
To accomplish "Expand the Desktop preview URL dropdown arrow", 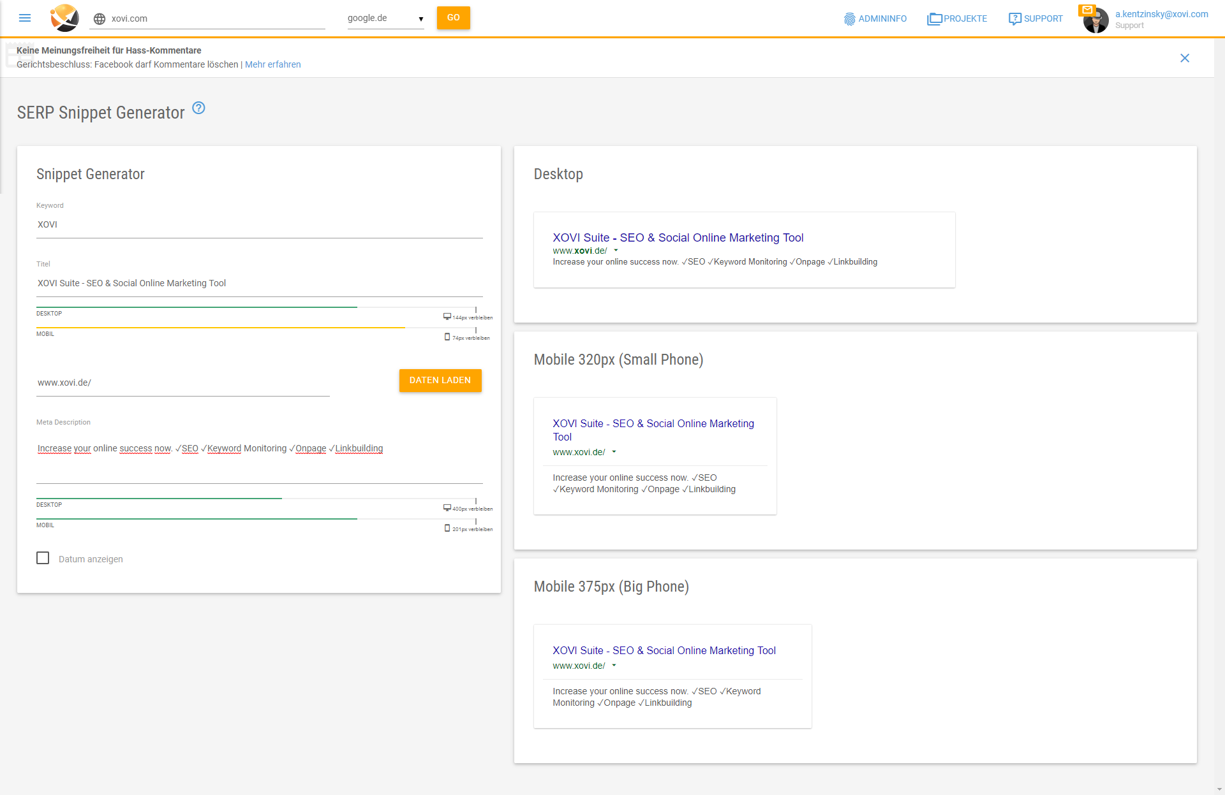I will pos(616,251).
